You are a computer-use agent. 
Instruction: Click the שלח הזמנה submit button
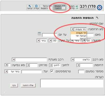click(x=28, y=85)
